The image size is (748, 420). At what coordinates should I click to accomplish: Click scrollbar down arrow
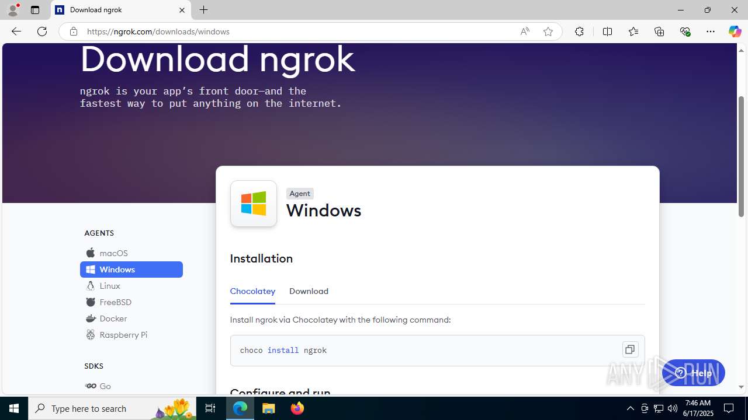741,387
